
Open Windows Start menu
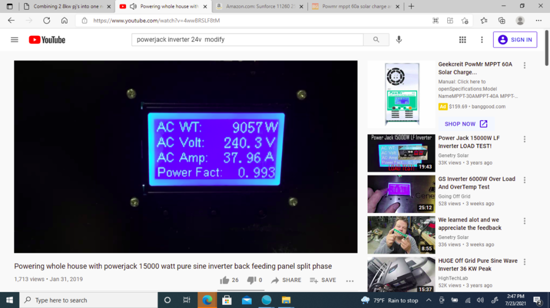(x=9, y=300)
